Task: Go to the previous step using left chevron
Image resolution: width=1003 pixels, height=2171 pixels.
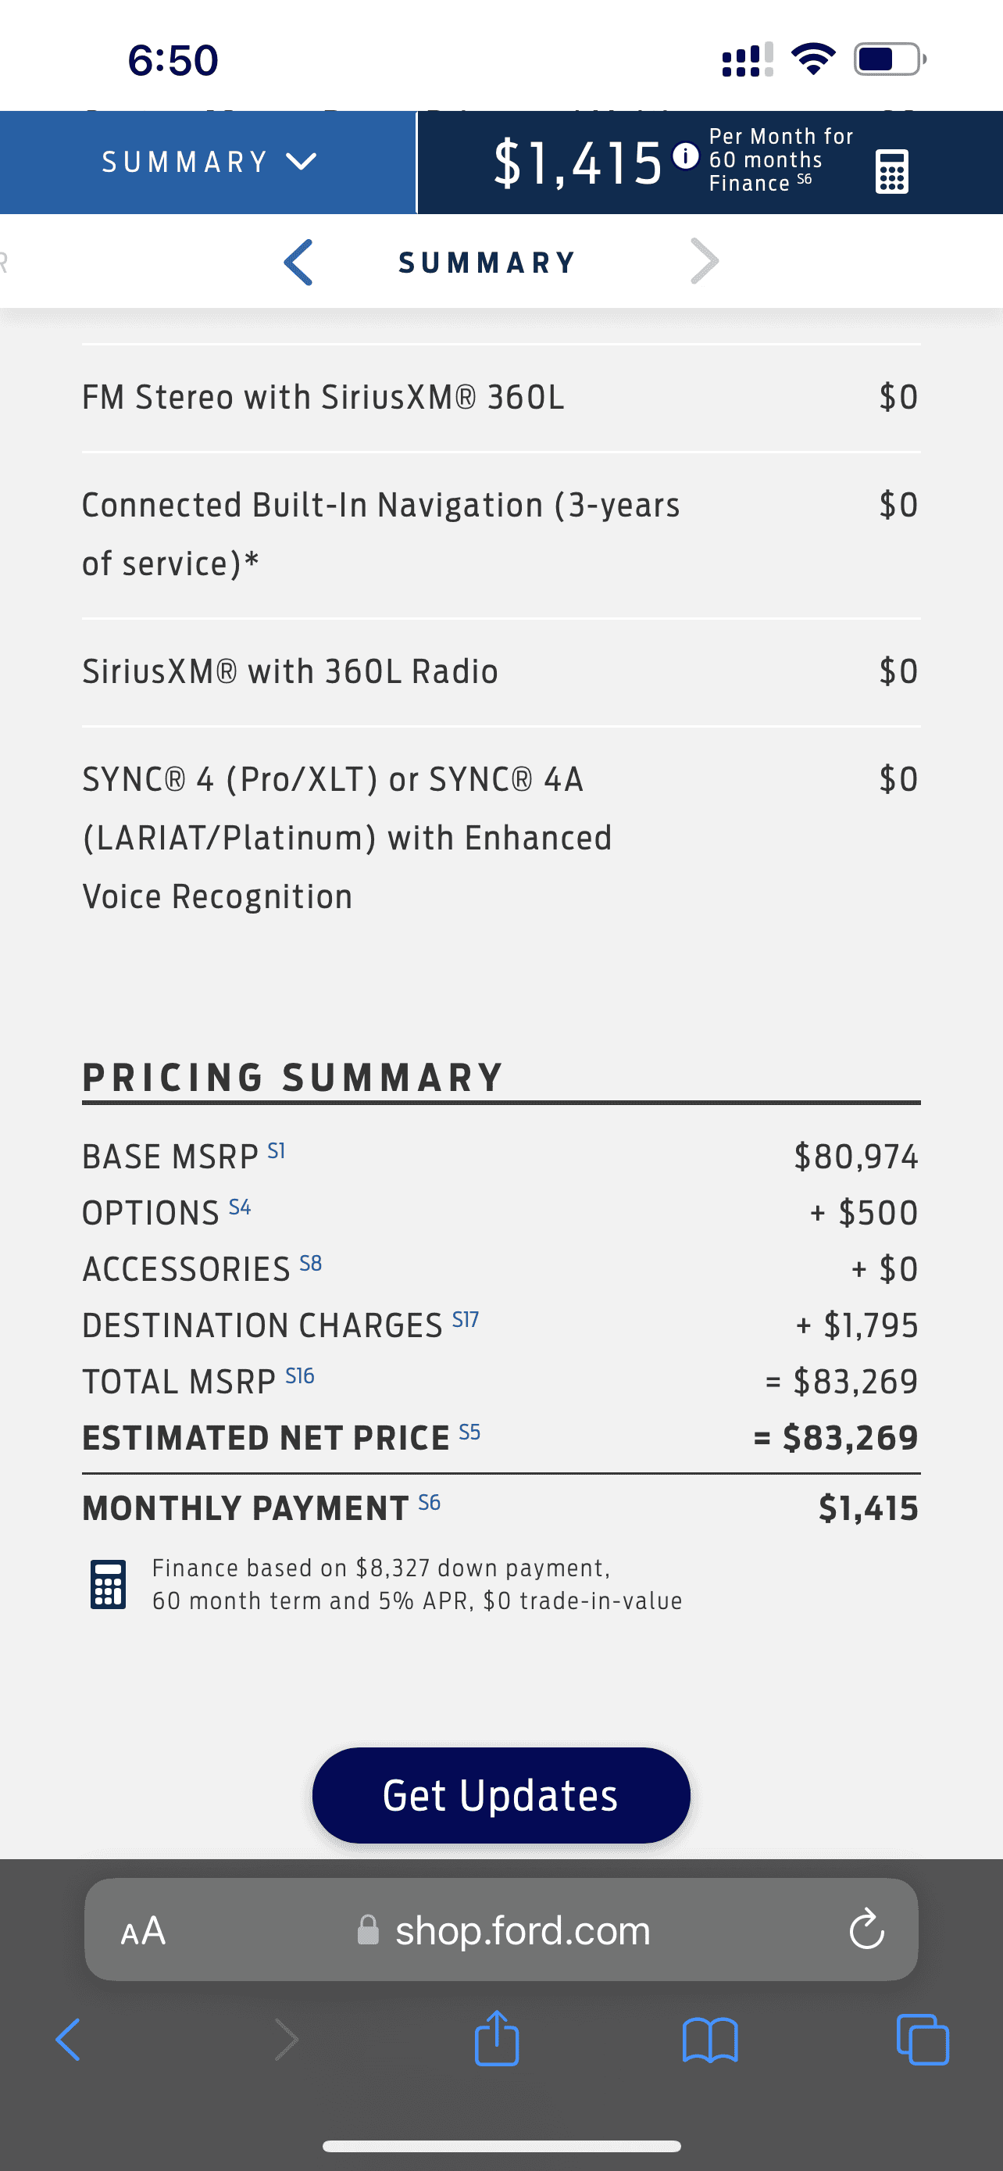Action: [298, 262]
